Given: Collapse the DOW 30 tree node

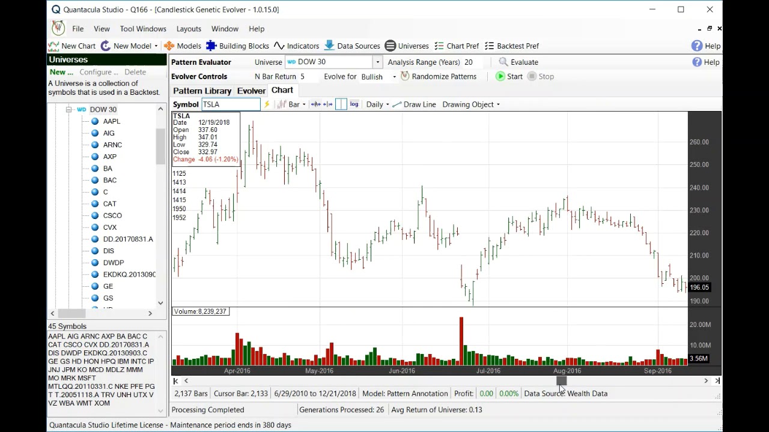Looking at the screenshot, I should [68, 109].
